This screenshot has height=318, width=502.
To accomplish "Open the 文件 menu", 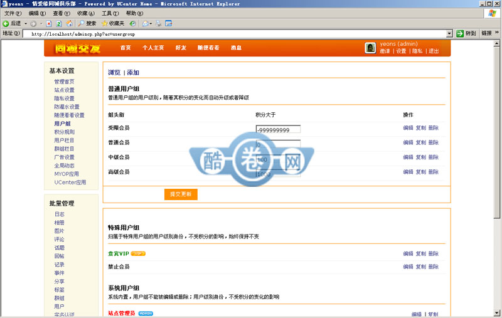I will (x=13, y=13).
